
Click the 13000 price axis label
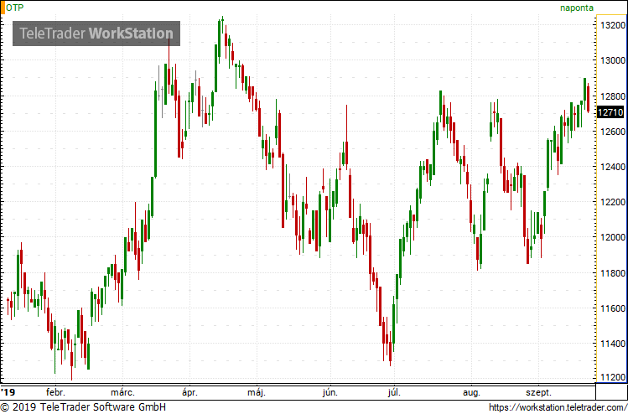(x=613, y=61)
